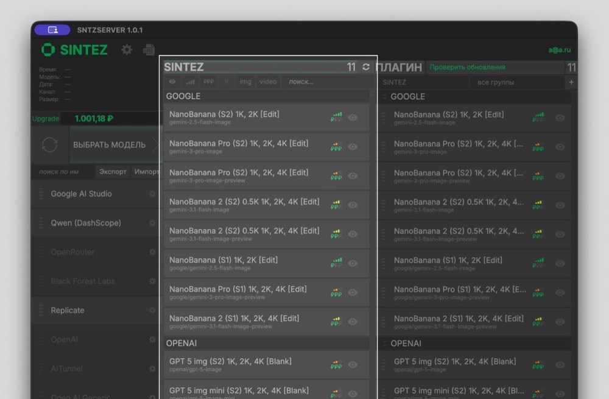Select SINTEZ GPT 5 img mini (S2) row

(x=267, y=390)
